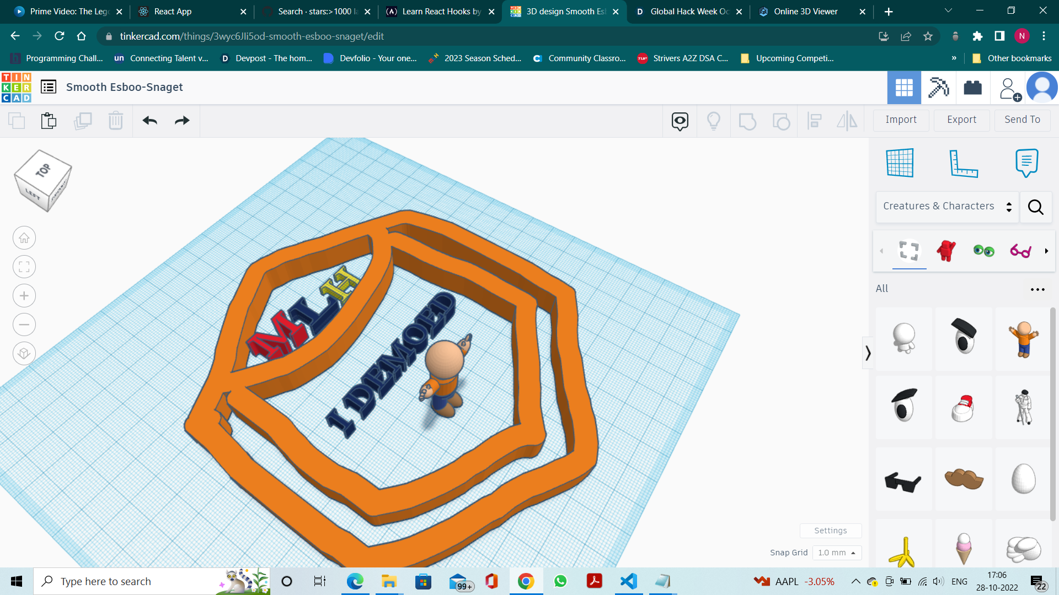Open the Notes tool icon
1059x595 pixels.
1026,163
